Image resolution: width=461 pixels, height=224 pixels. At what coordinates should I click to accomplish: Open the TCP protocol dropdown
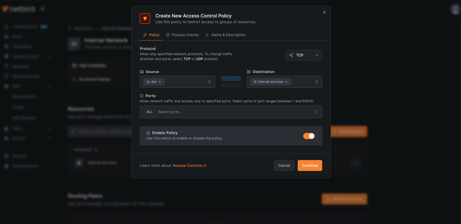[304, 55]
